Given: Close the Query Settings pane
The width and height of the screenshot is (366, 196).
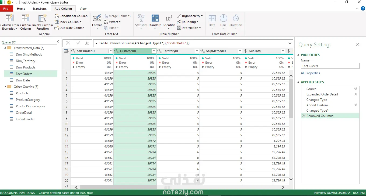Looking at the screenshot, I should click(x=357, y=45).
